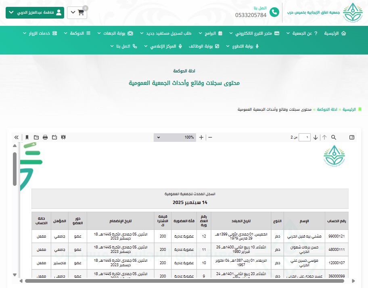Go to previous PDF page arrow
Image resolution: width=368 pixels, height=288 pixels.
(x=324, y=137)
